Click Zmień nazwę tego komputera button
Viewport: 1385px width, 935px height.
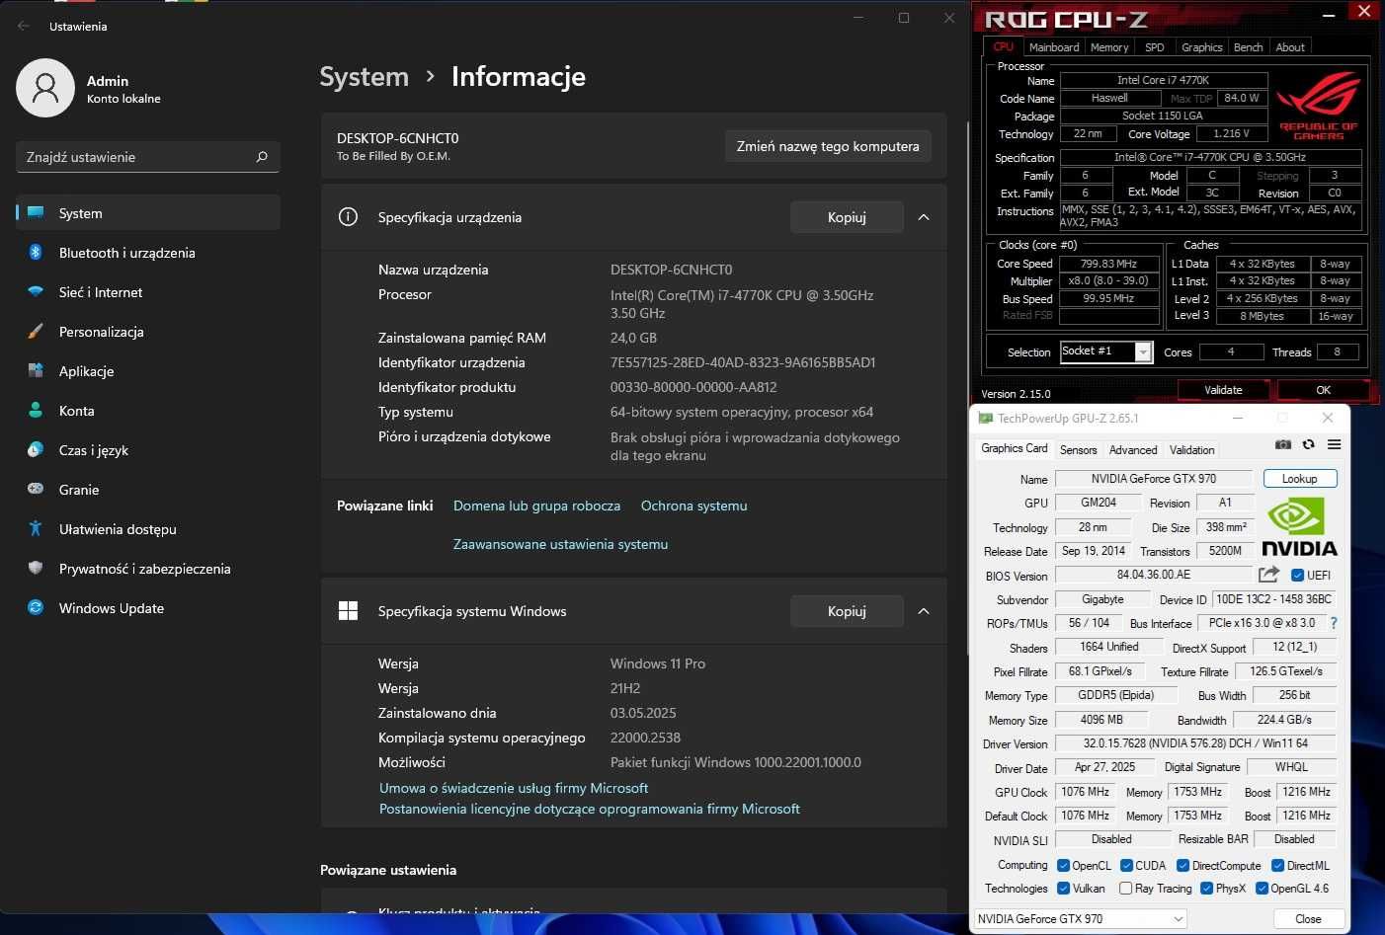pos(828,146)
